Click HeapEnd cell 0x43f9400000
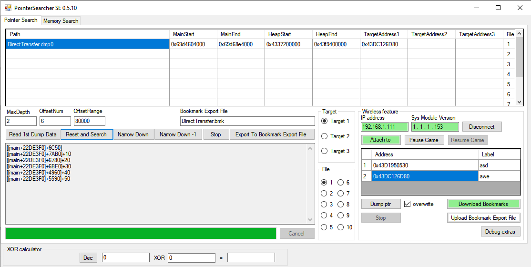Viewport: 531px width, 267px height. pyautogui.click(x=336, y=44)
